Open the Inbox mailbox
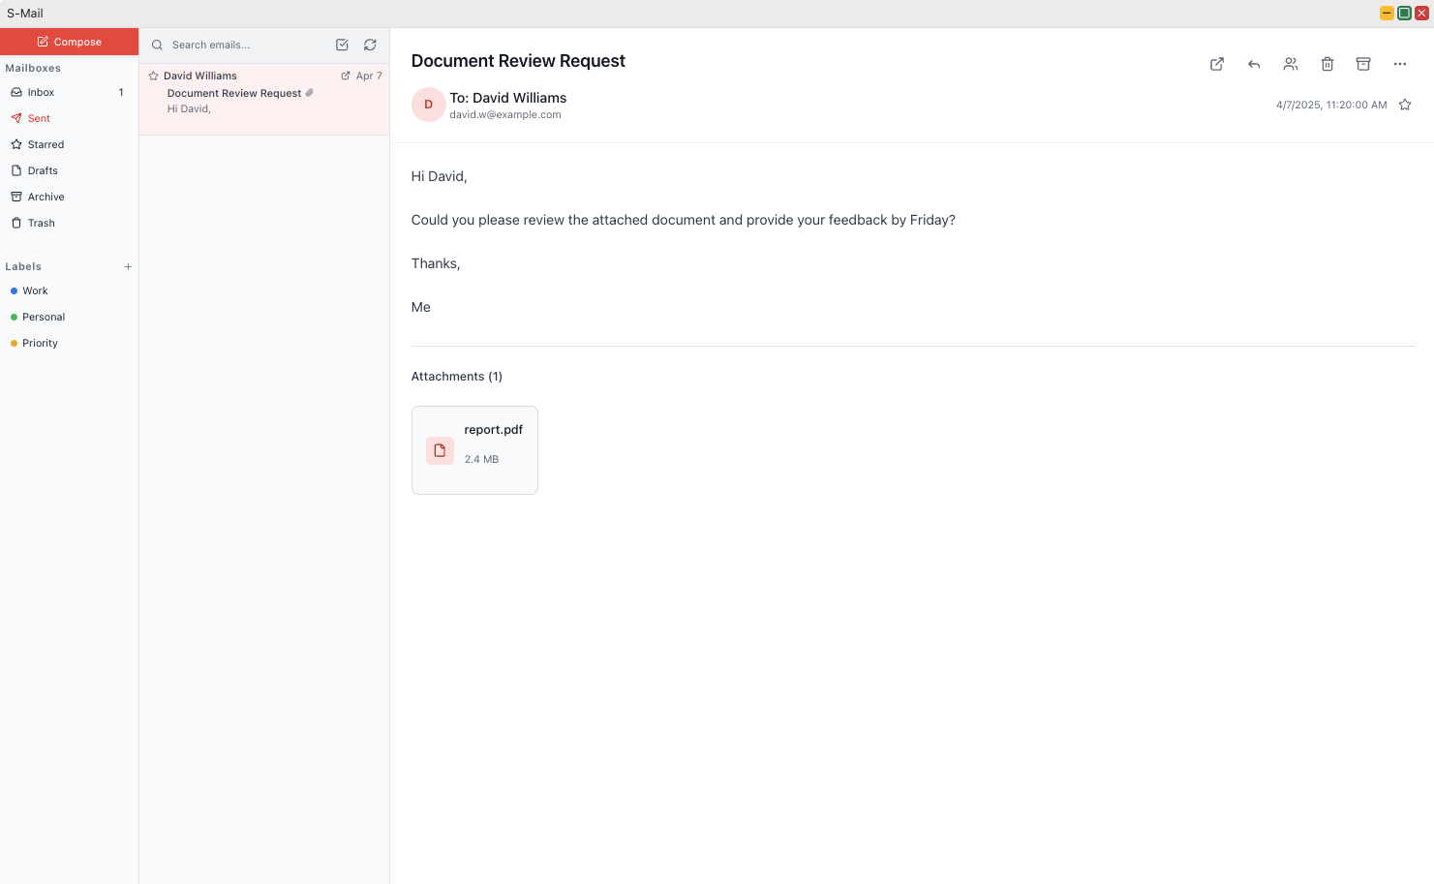The image size is (1434, 884). tap(41, 92)
